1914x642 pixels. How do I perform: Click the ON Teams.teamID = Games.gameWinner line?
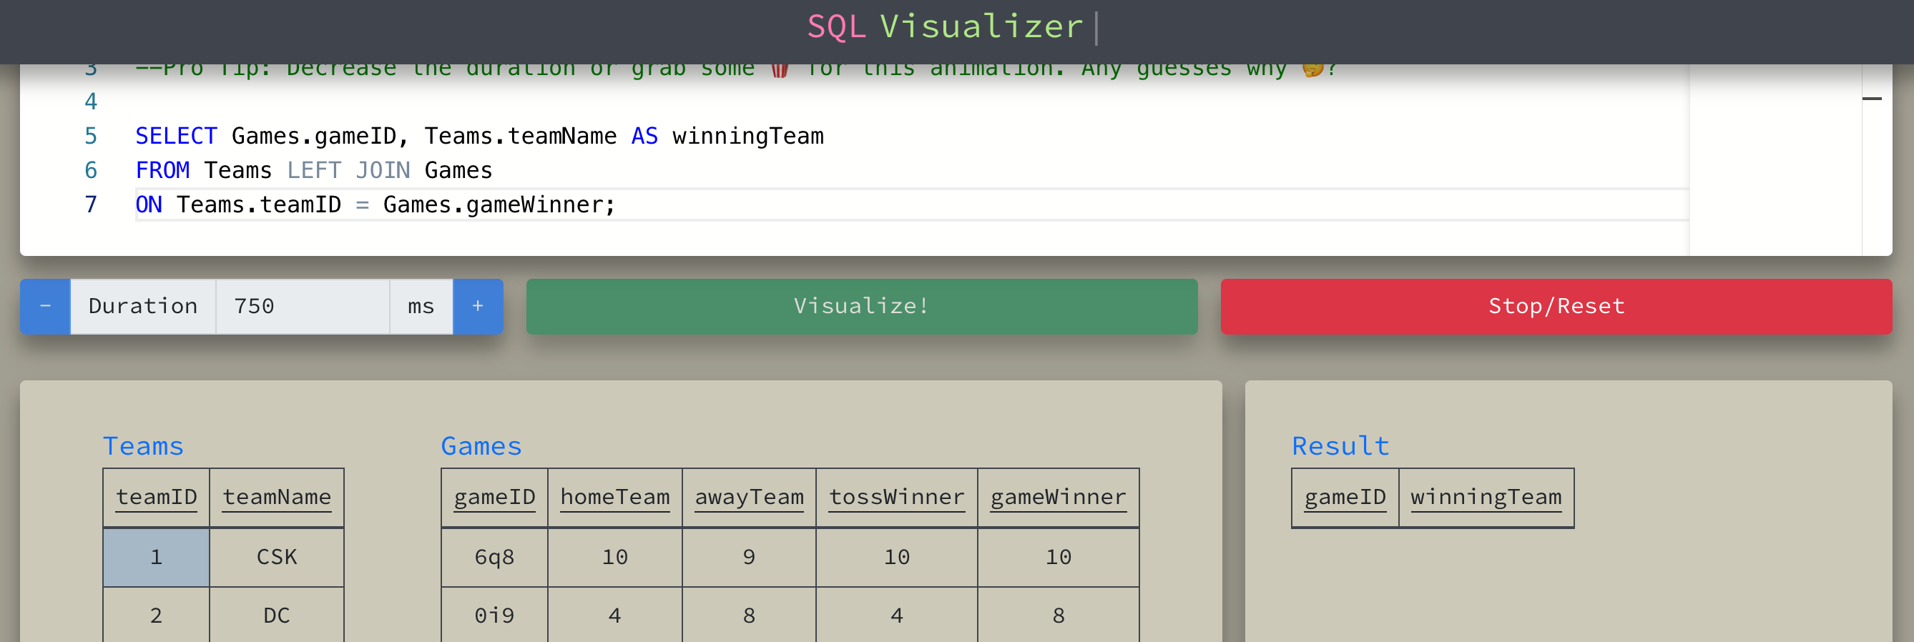376,204
